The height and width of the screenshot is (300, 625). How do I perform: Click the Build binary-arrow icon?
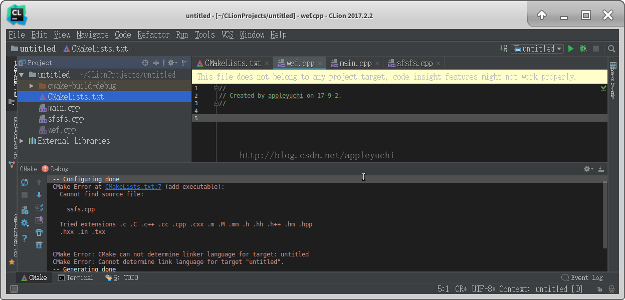(504, 49)
